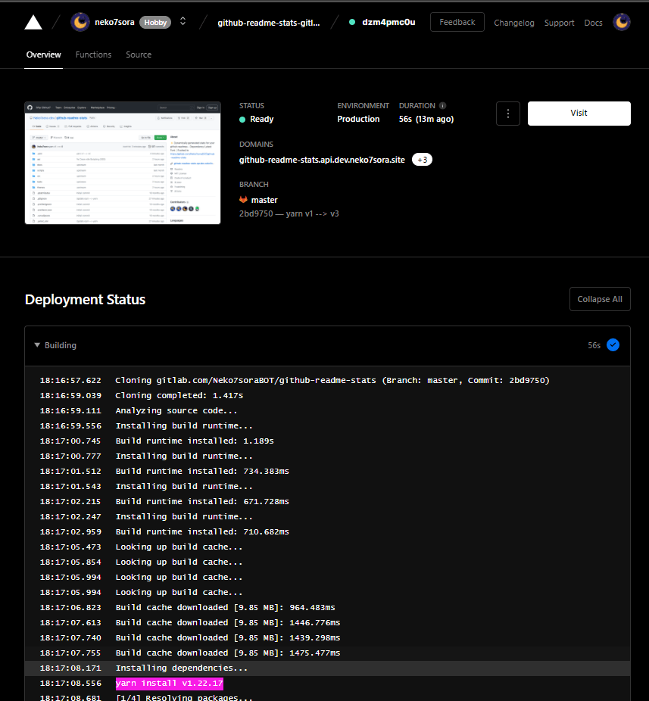Select log line Build cache downloaded 964.483ms
The width and height of the screenshot is (649, 701).
tap(327, 608)
